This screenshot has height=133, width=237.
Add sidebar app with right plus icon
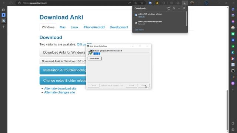point(233,90)
